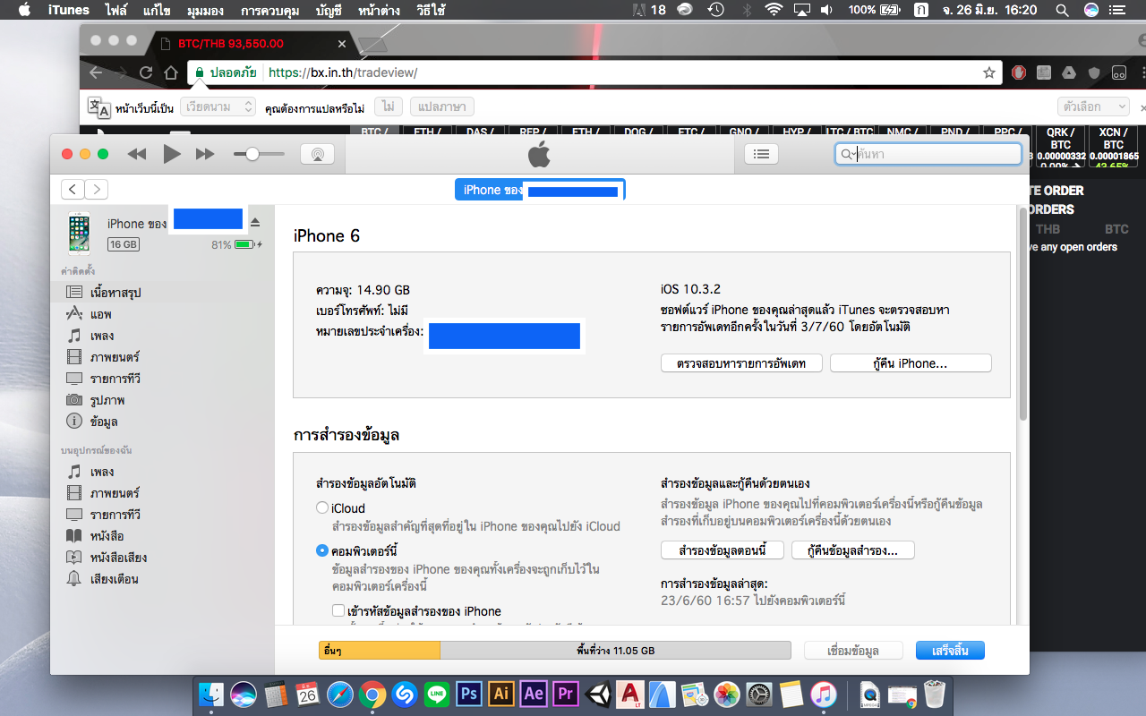The image size is (1146, 716).
Task: Click the ตรวจสอบหารายการอัพเดท button
Action: click(741, 363)
